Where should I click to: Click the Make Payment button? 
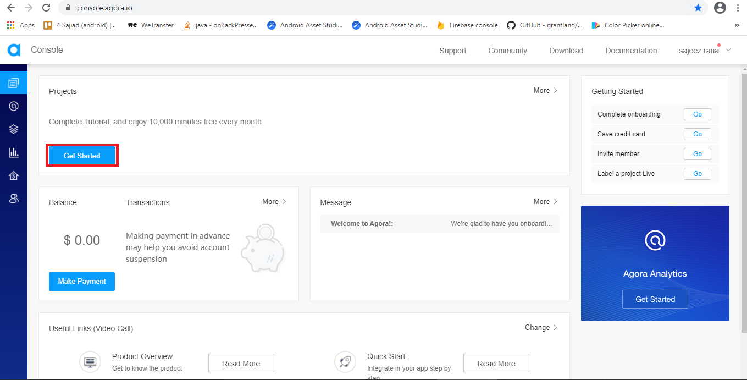click(82, 281)
